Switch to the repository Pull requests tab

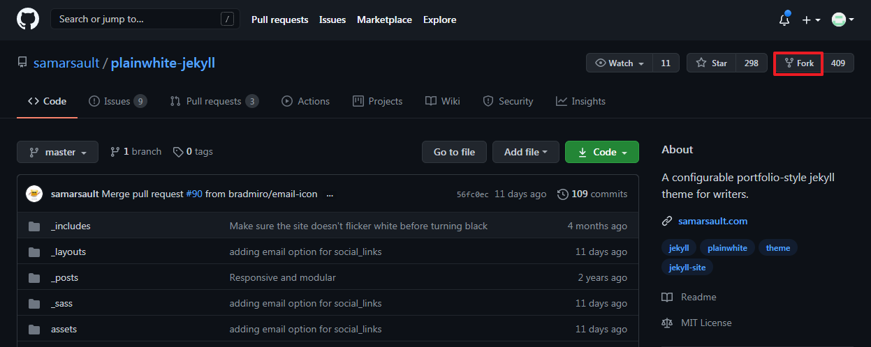214,101
